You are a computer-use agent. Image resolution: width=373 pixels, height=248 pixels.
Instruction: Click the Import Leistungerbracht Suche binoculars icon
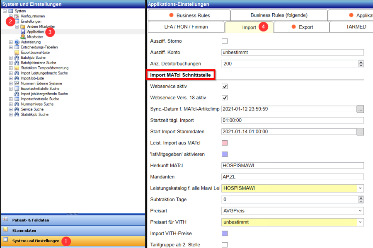point(17,73)
